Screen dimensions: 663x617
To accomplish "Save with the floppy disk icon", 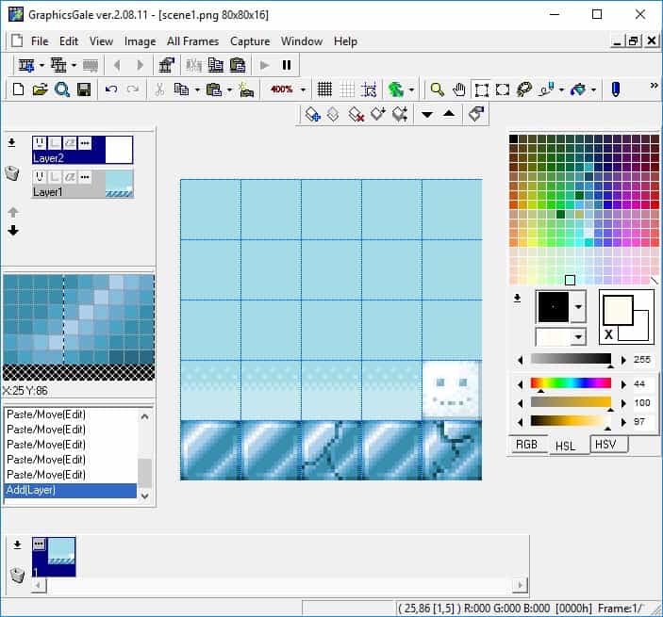I will (84, 89).
